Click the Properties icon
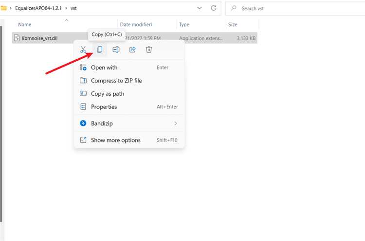This screenshot has height=241, width=365. [x=83, y=106]
